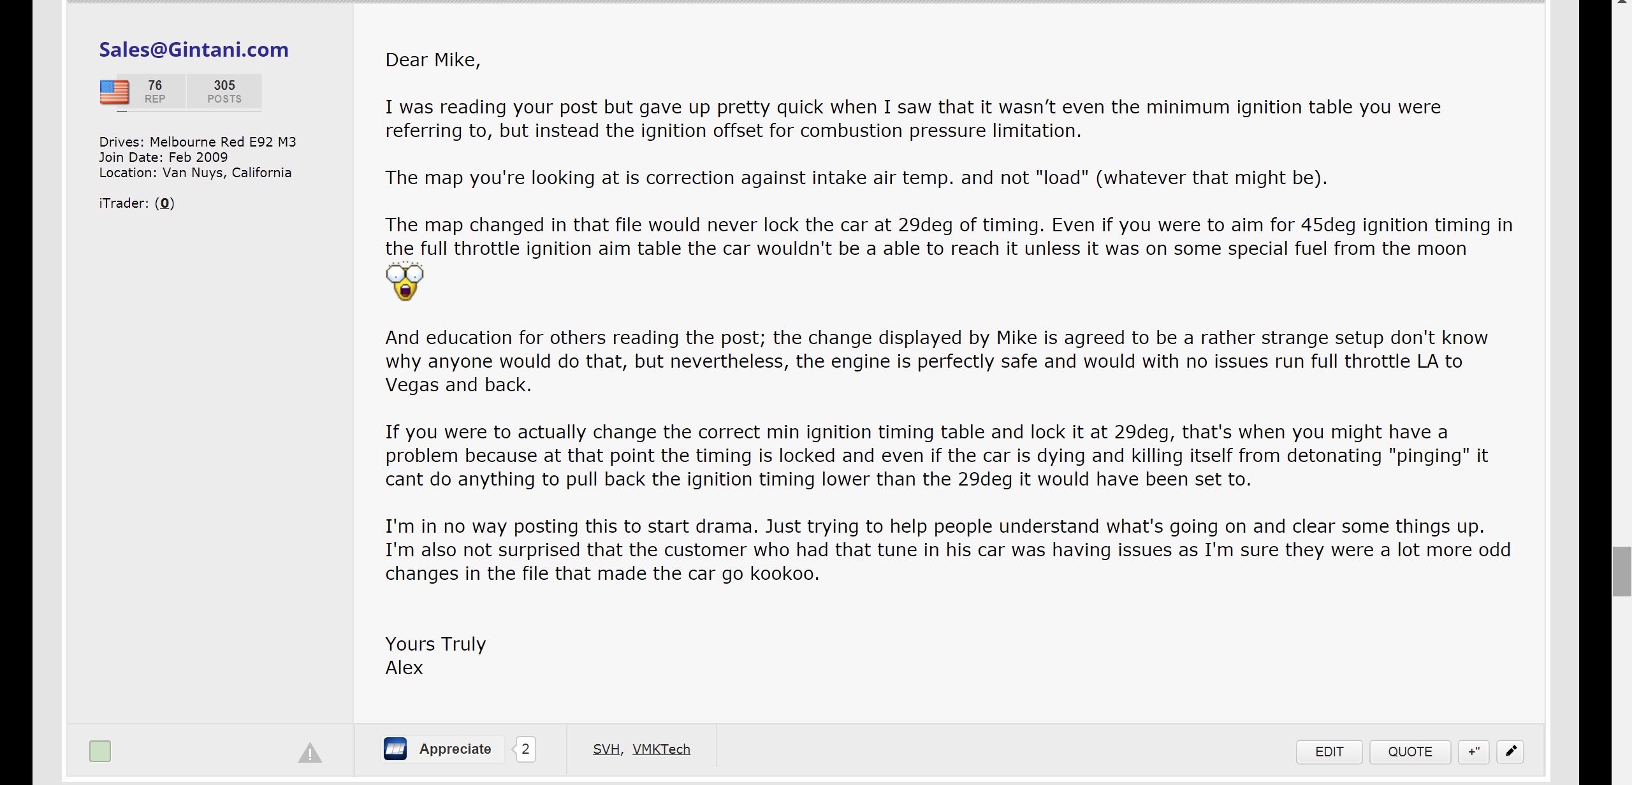The image size is (1632, 785).
Task: Click the 76 REP stat box
Action: click(154, 91)
